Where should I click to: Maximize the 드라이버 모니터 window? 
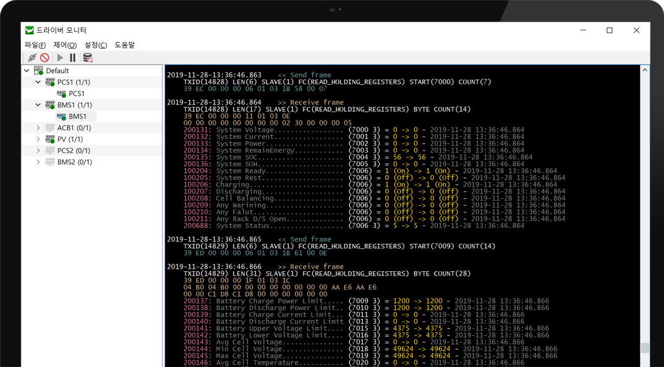tap(610, 30)
